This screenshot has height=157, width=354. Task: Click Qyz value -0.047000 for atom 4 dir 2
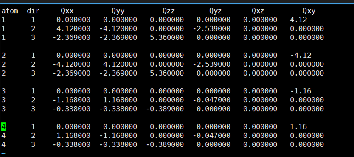point(211,135)
